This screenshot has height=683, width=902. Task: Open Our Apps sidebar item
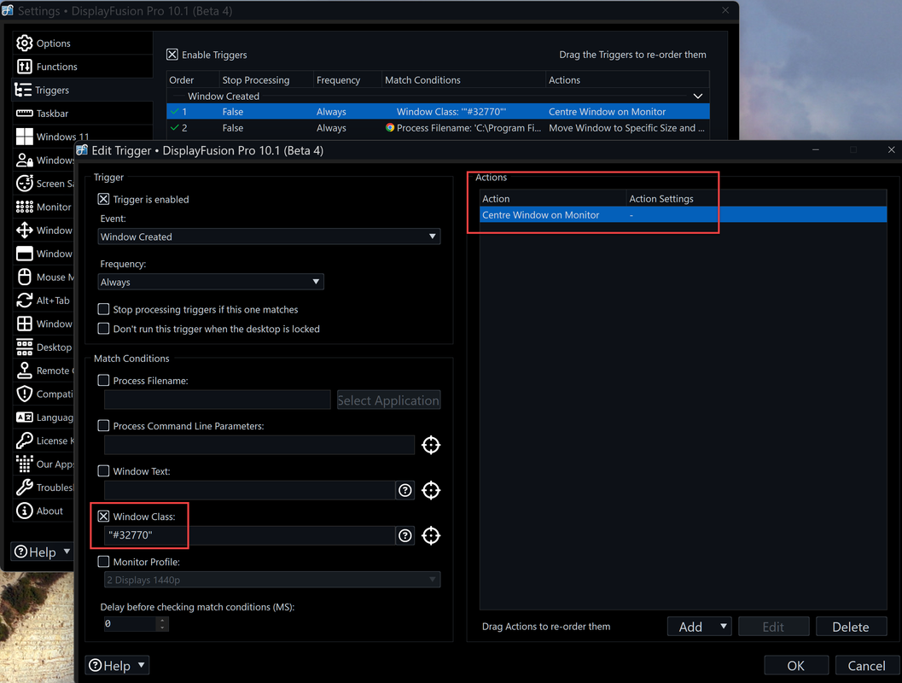[45, 464]
